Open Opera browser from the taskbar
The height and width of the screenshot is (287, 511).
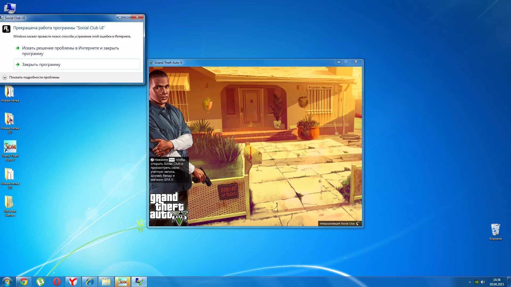coord(57,282)
